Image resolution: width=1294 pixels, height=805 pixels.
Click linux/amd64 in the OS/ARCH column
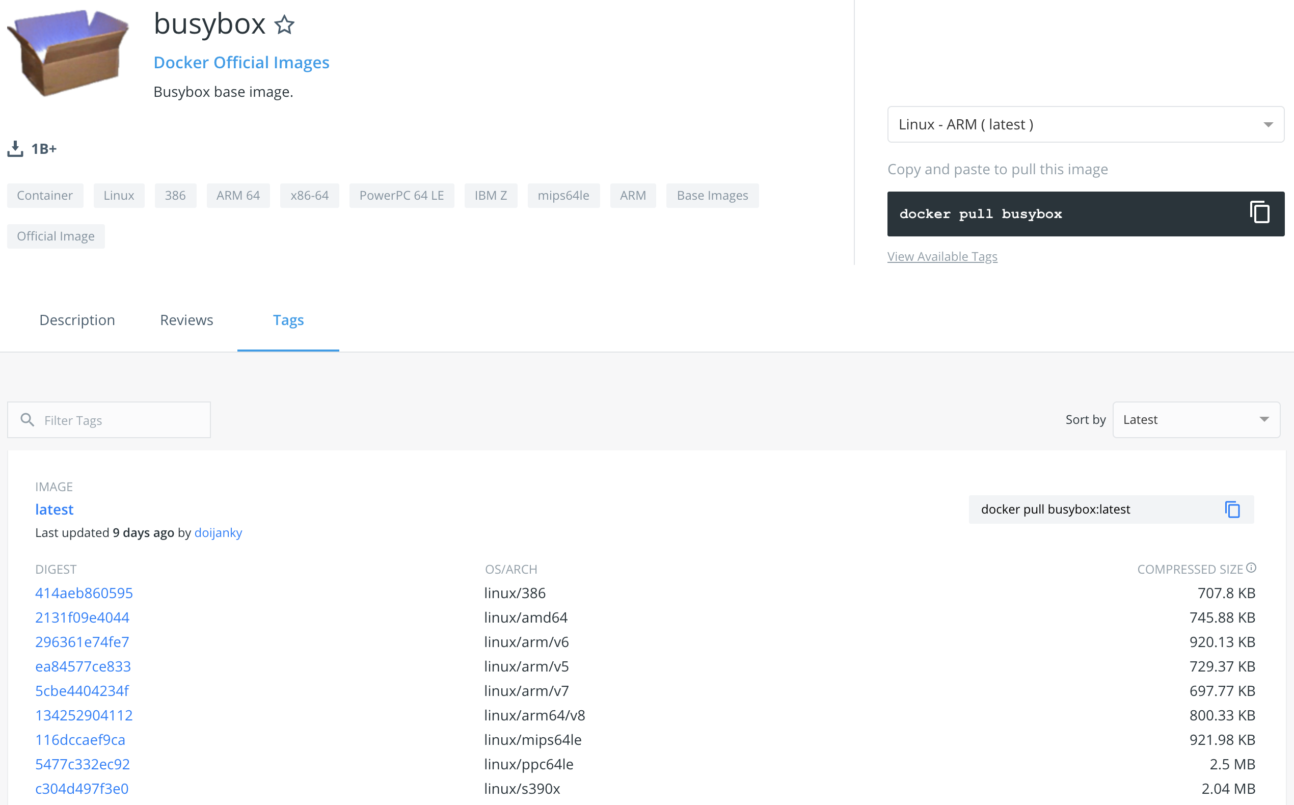pos(525,618)
